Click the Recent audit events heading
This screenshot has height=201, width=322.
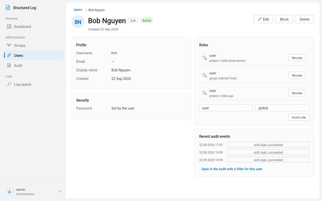tap(215, 136)
